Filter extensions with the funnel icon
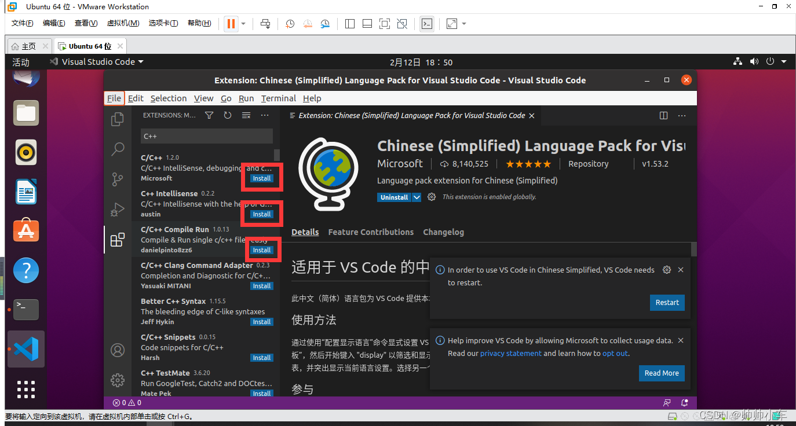The width and height of the screenshot is (796, 426). click(x=209, y=115)
